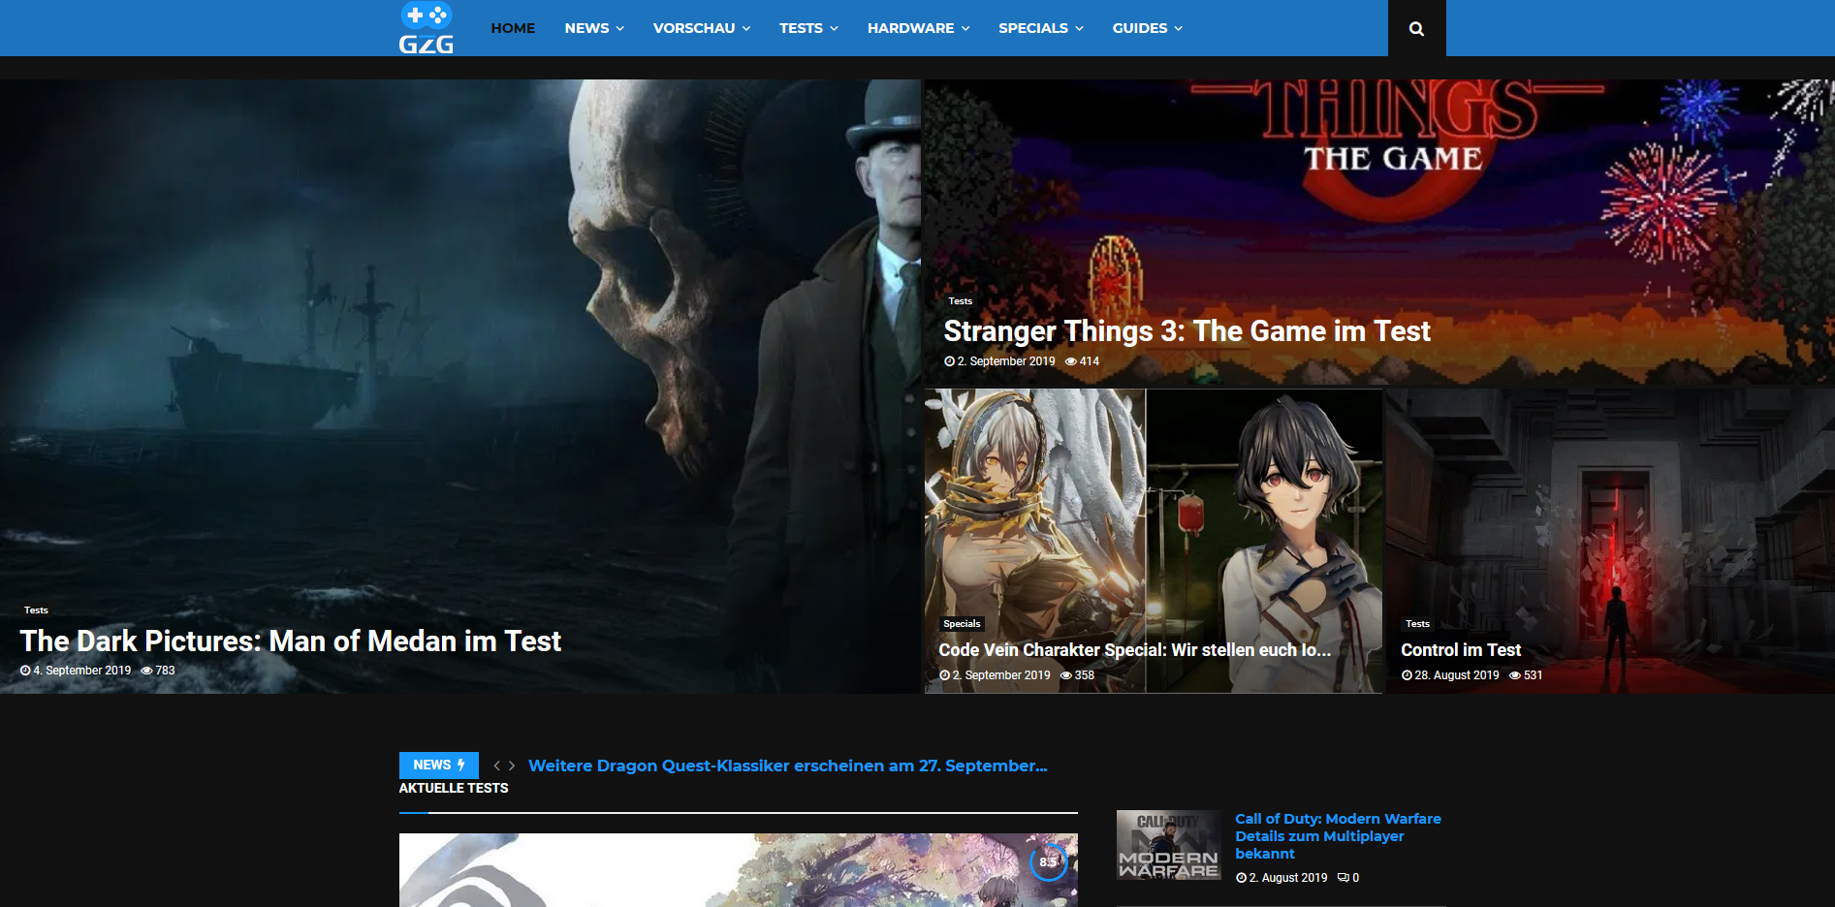Viewport: 1835px width, 907px height.
Task: Click the comment count icon showing 0
Action: click(x=1348, y=878)
